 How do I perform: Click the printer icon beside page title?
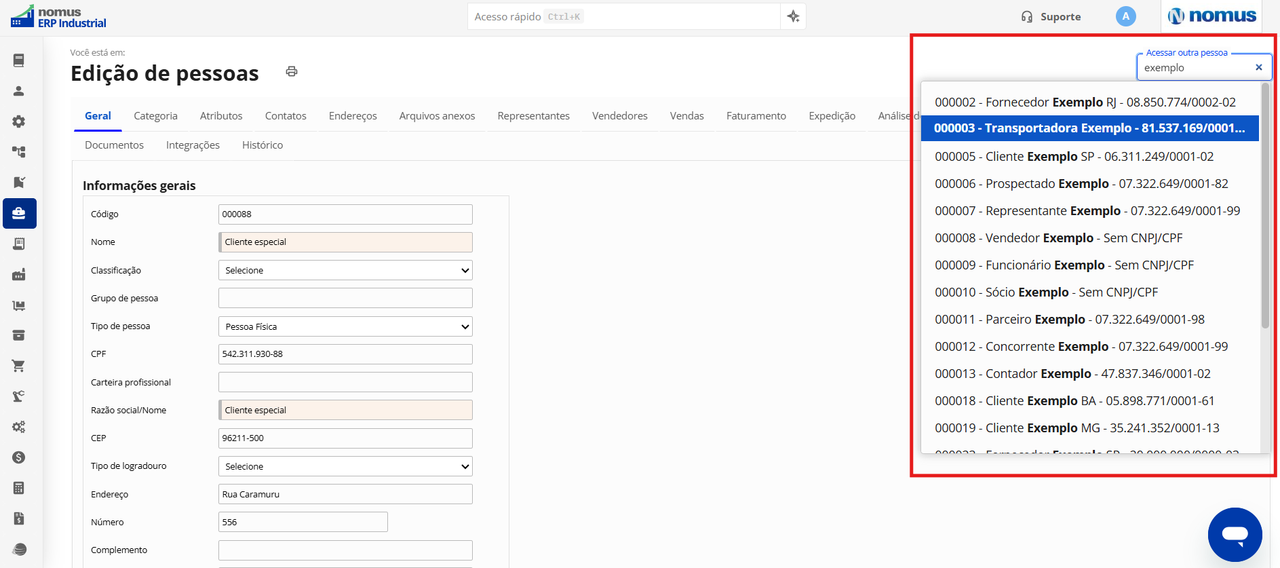click(292, 71)
